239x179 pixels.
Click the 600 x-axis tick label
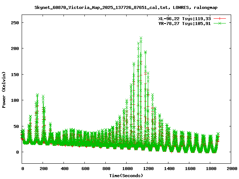86,169
